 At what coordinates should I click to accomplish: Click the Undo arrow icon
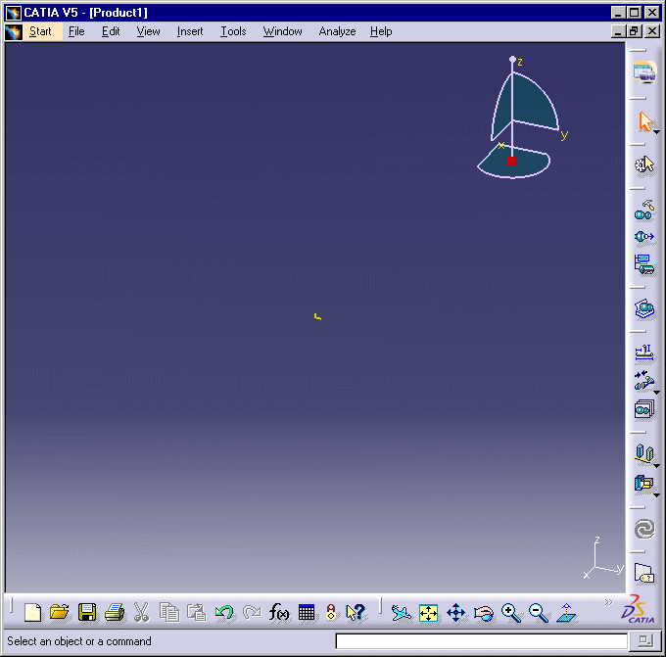coord(224,613)
